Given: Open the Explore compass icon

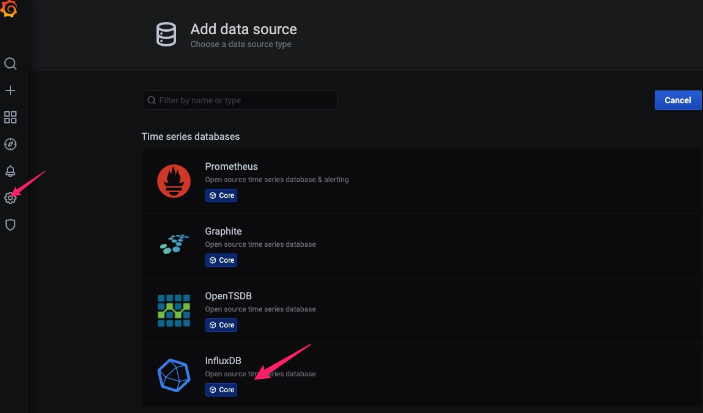Looking at the screenshot, I should point(10,144).
